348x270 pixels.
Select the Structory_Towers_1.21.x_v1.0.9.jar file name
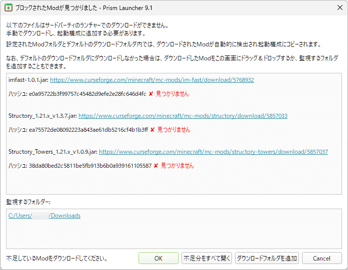(53, 152)
